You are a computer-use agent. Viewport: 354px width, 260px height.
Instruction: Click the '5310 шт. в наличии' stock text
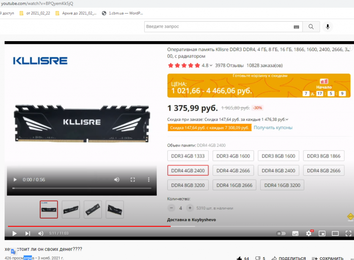[215, 208]
